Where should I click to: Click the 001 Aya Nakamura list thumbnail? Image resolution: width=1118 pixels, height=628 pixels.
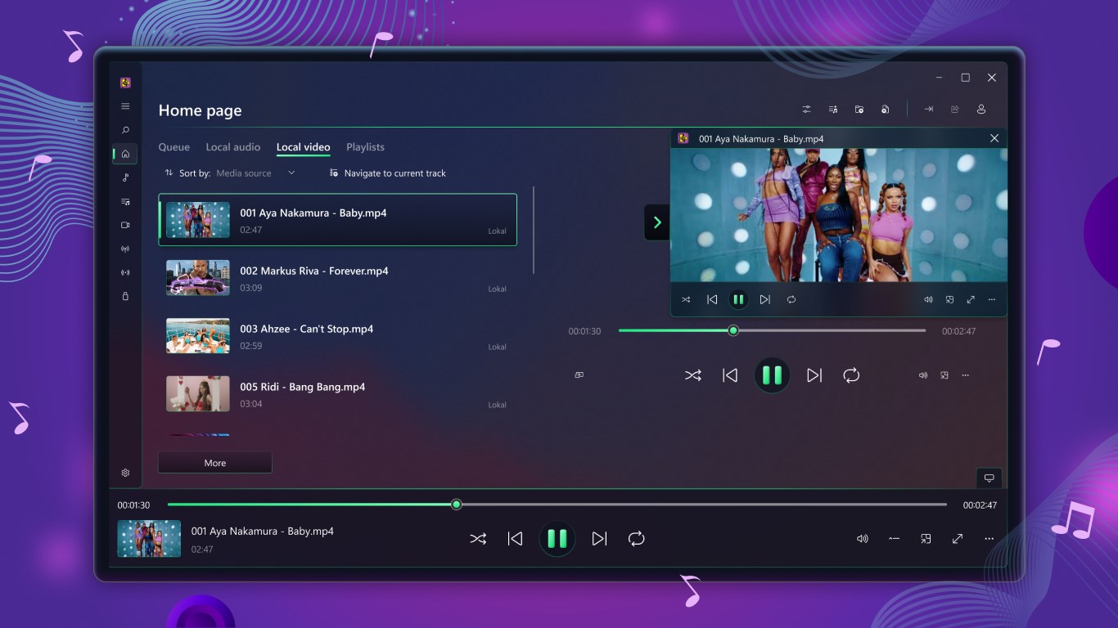tap(198, 220)
